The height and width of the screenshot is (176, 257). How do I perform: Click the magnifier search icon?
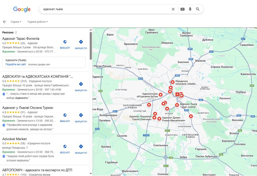198,9
